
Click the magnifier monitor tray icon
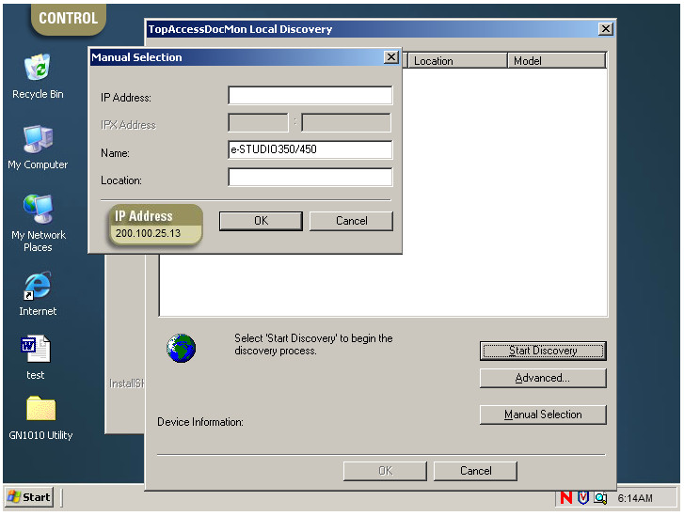click(x=600, y=498)
